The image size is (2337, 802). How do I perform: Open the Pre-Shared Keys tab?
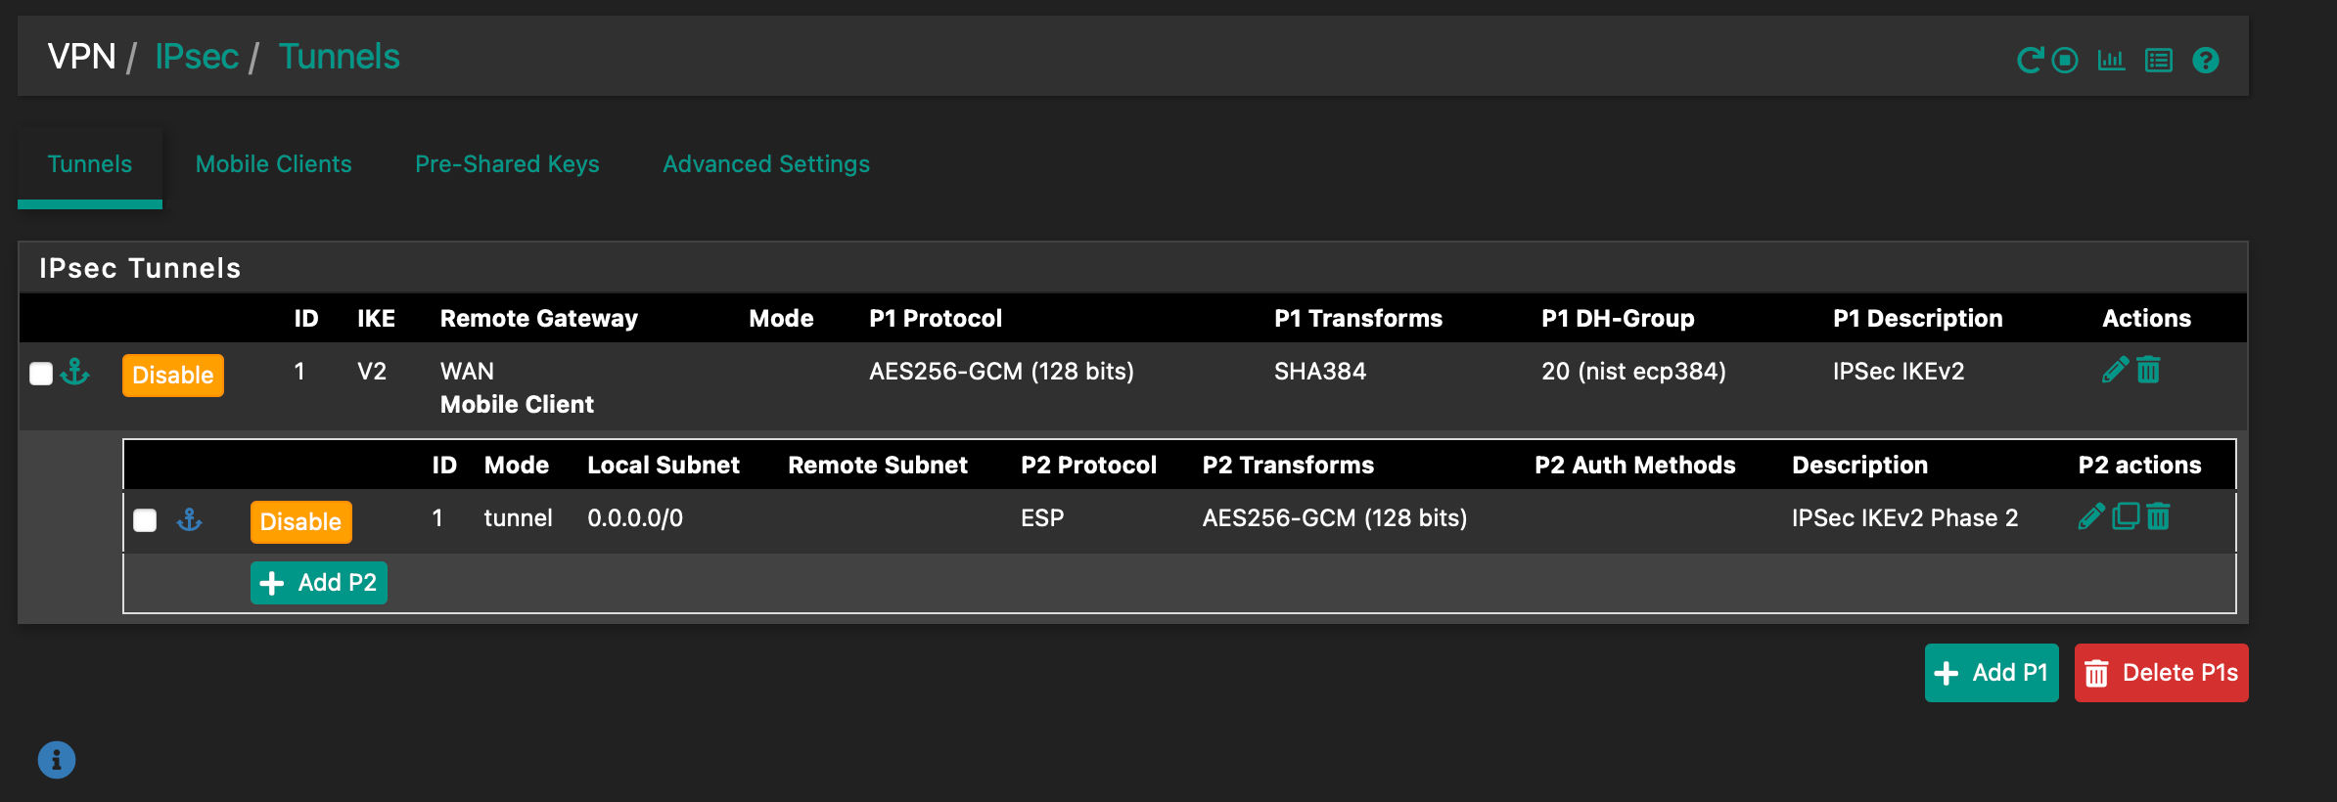click(x=507, y=164)
